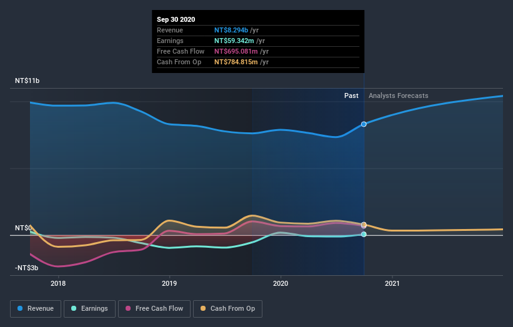Click the 2021 axis label
Image resolution: width=513 pixels, height=327 pixels.
pos(392,283)
